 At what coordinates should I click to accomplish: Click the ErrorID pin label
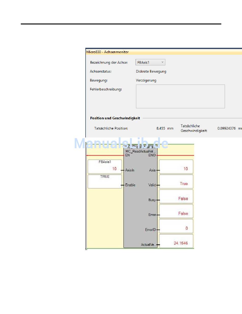(x=150, y=230)
